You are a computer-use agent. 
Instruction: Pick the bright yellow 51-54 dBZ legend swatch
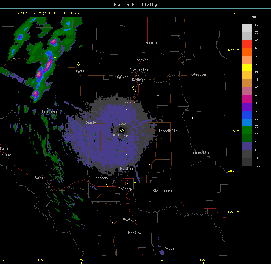point(247,67)
